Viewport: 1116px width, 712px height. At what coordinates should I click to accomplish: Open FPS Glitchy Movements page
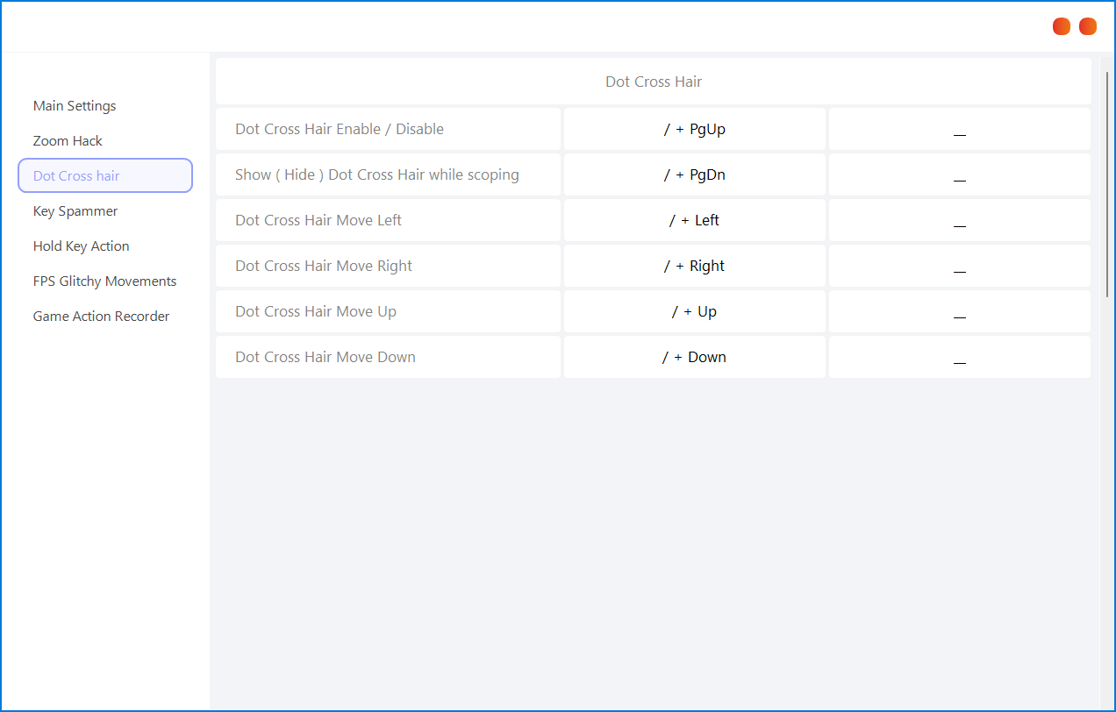point(104,281)
